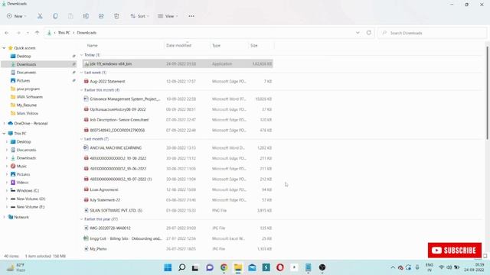Viewport: 490px width, 275px height.
Task: Go up one folder level arrow
Action: click(x=37, y=33)
